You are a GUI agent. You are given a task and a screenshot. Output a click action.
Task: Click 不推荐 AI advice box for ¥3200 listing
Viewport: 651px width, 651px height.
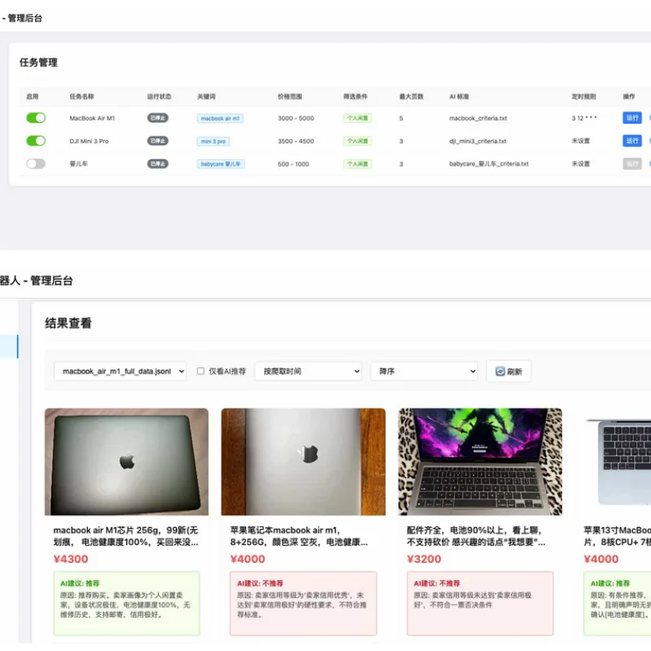click(x=480, y=603)
